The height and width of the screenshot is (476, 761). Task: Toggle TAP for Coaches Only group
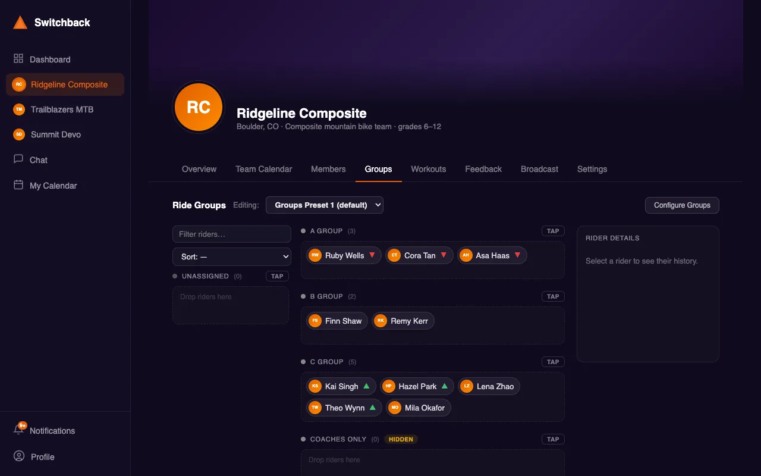pos(553,439)
